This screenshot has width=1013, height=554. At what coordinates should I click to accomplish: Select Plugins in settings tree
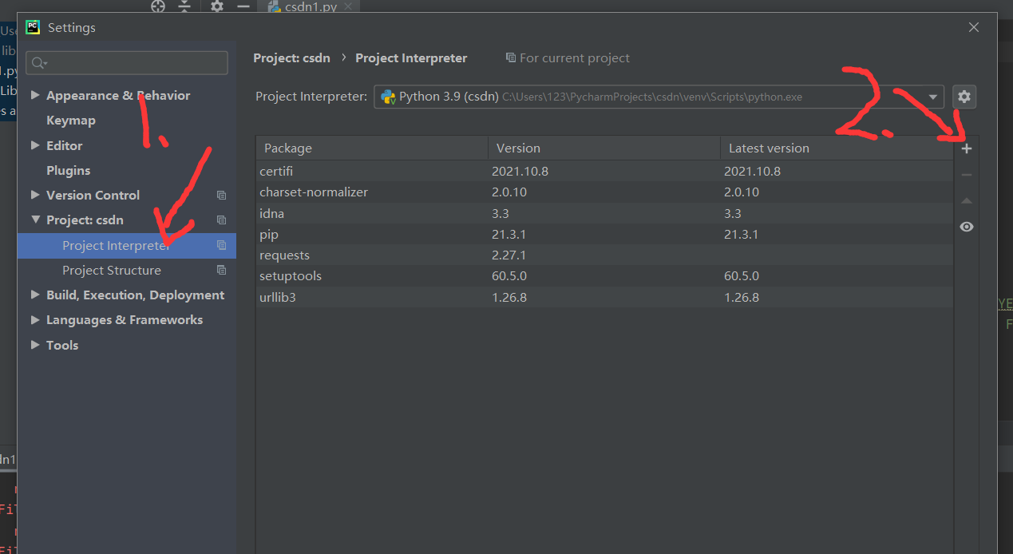click(68, 170)
